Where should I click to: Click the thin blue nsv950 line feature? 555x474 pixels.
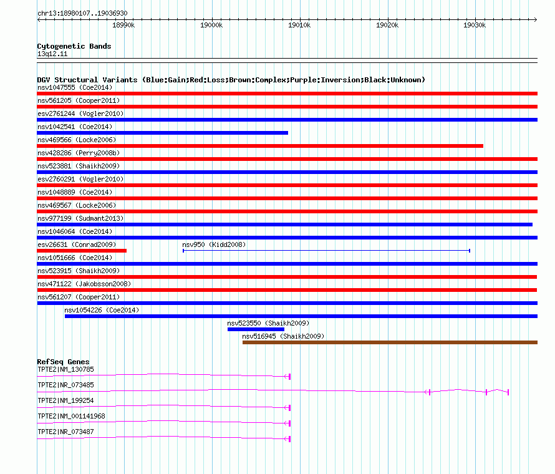click(x=326, y=251)
